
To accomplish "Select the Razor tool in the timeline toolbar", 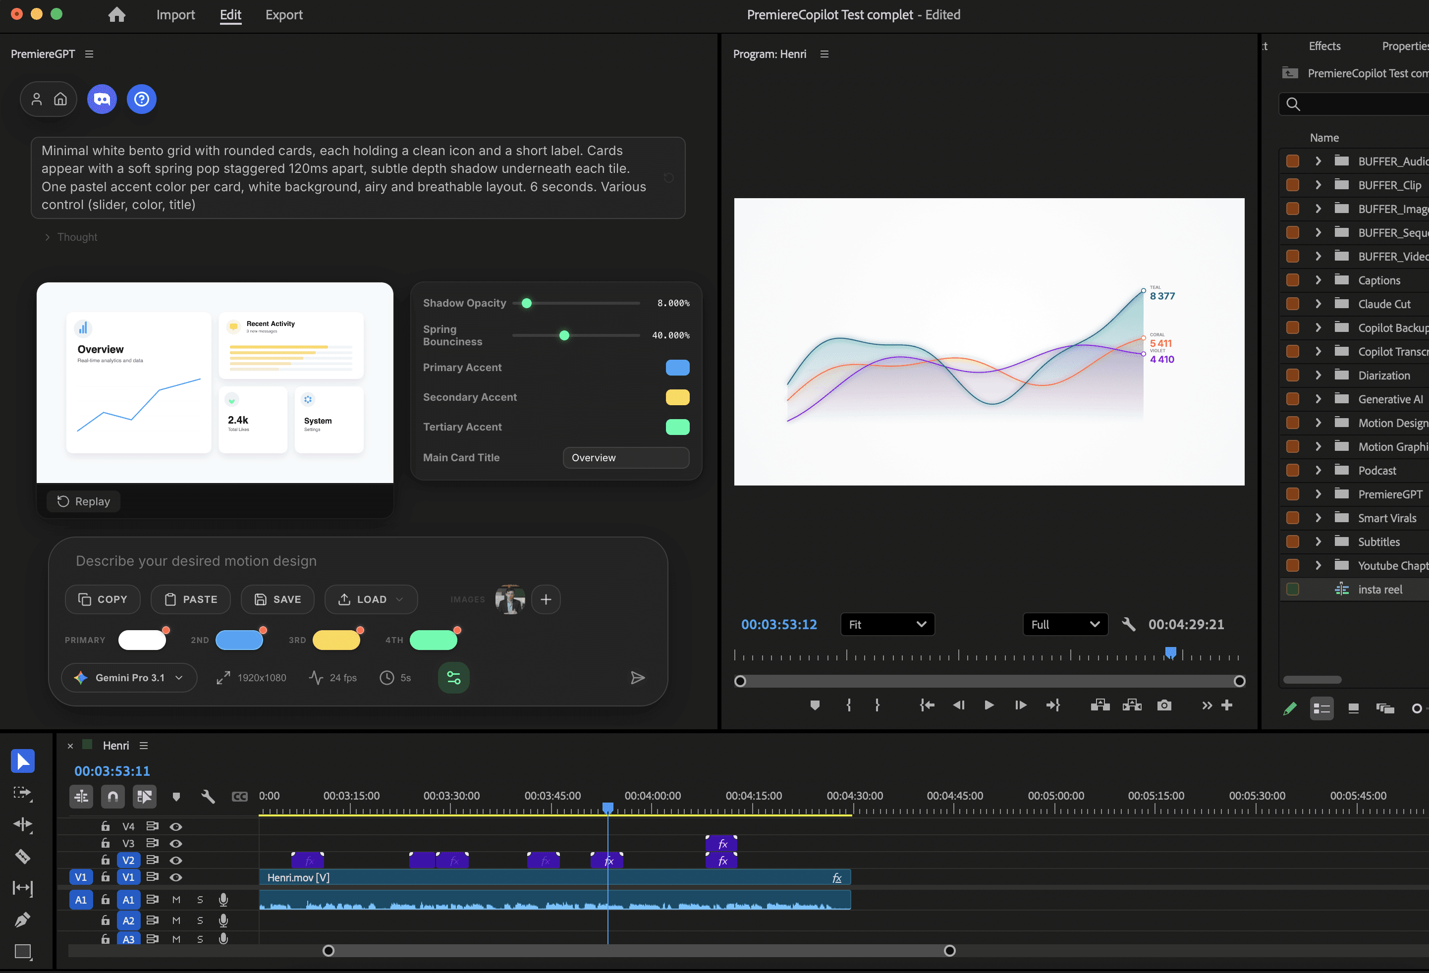I will point(23,856).
